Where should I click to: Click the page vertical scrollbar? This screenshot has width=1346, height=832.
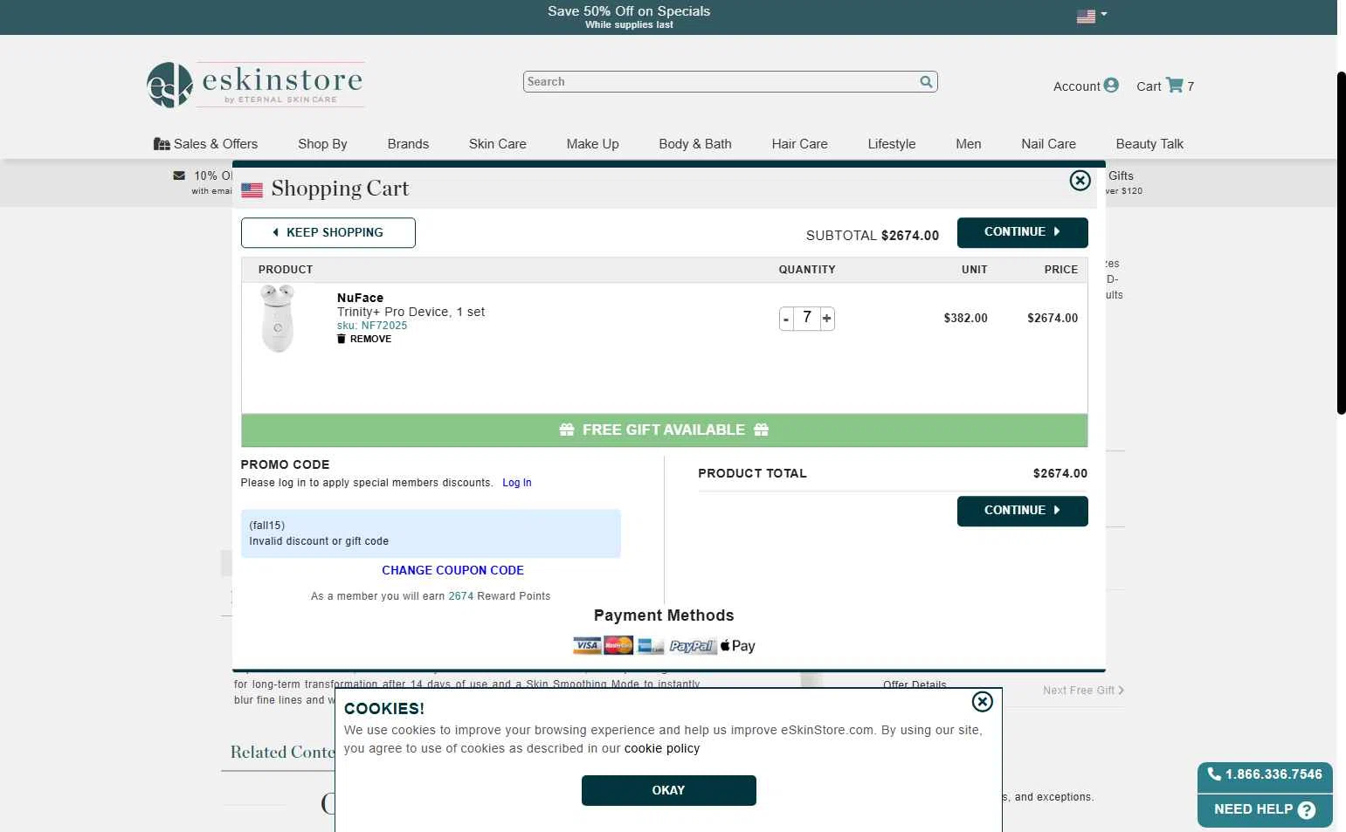point(1342,243)
